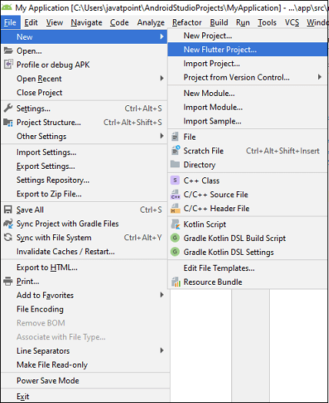
Task: Click the Sync Project with Gradle Files icon
Action: tap(8, 223)
